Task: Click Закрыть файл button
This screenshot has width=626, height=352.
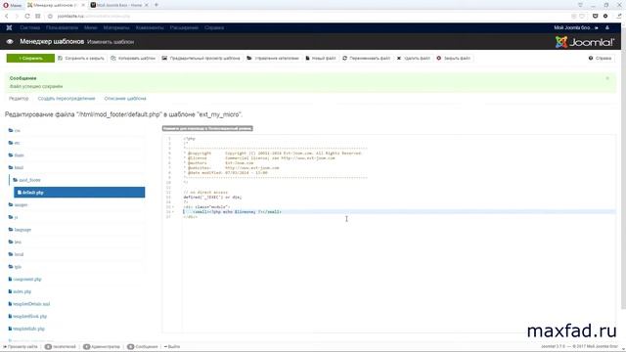Action: coord(454,59)
